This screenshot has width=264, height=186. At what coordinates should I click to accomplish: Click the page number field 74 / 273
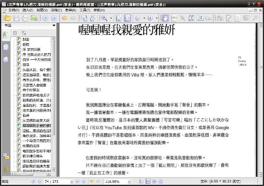[57, 182]
